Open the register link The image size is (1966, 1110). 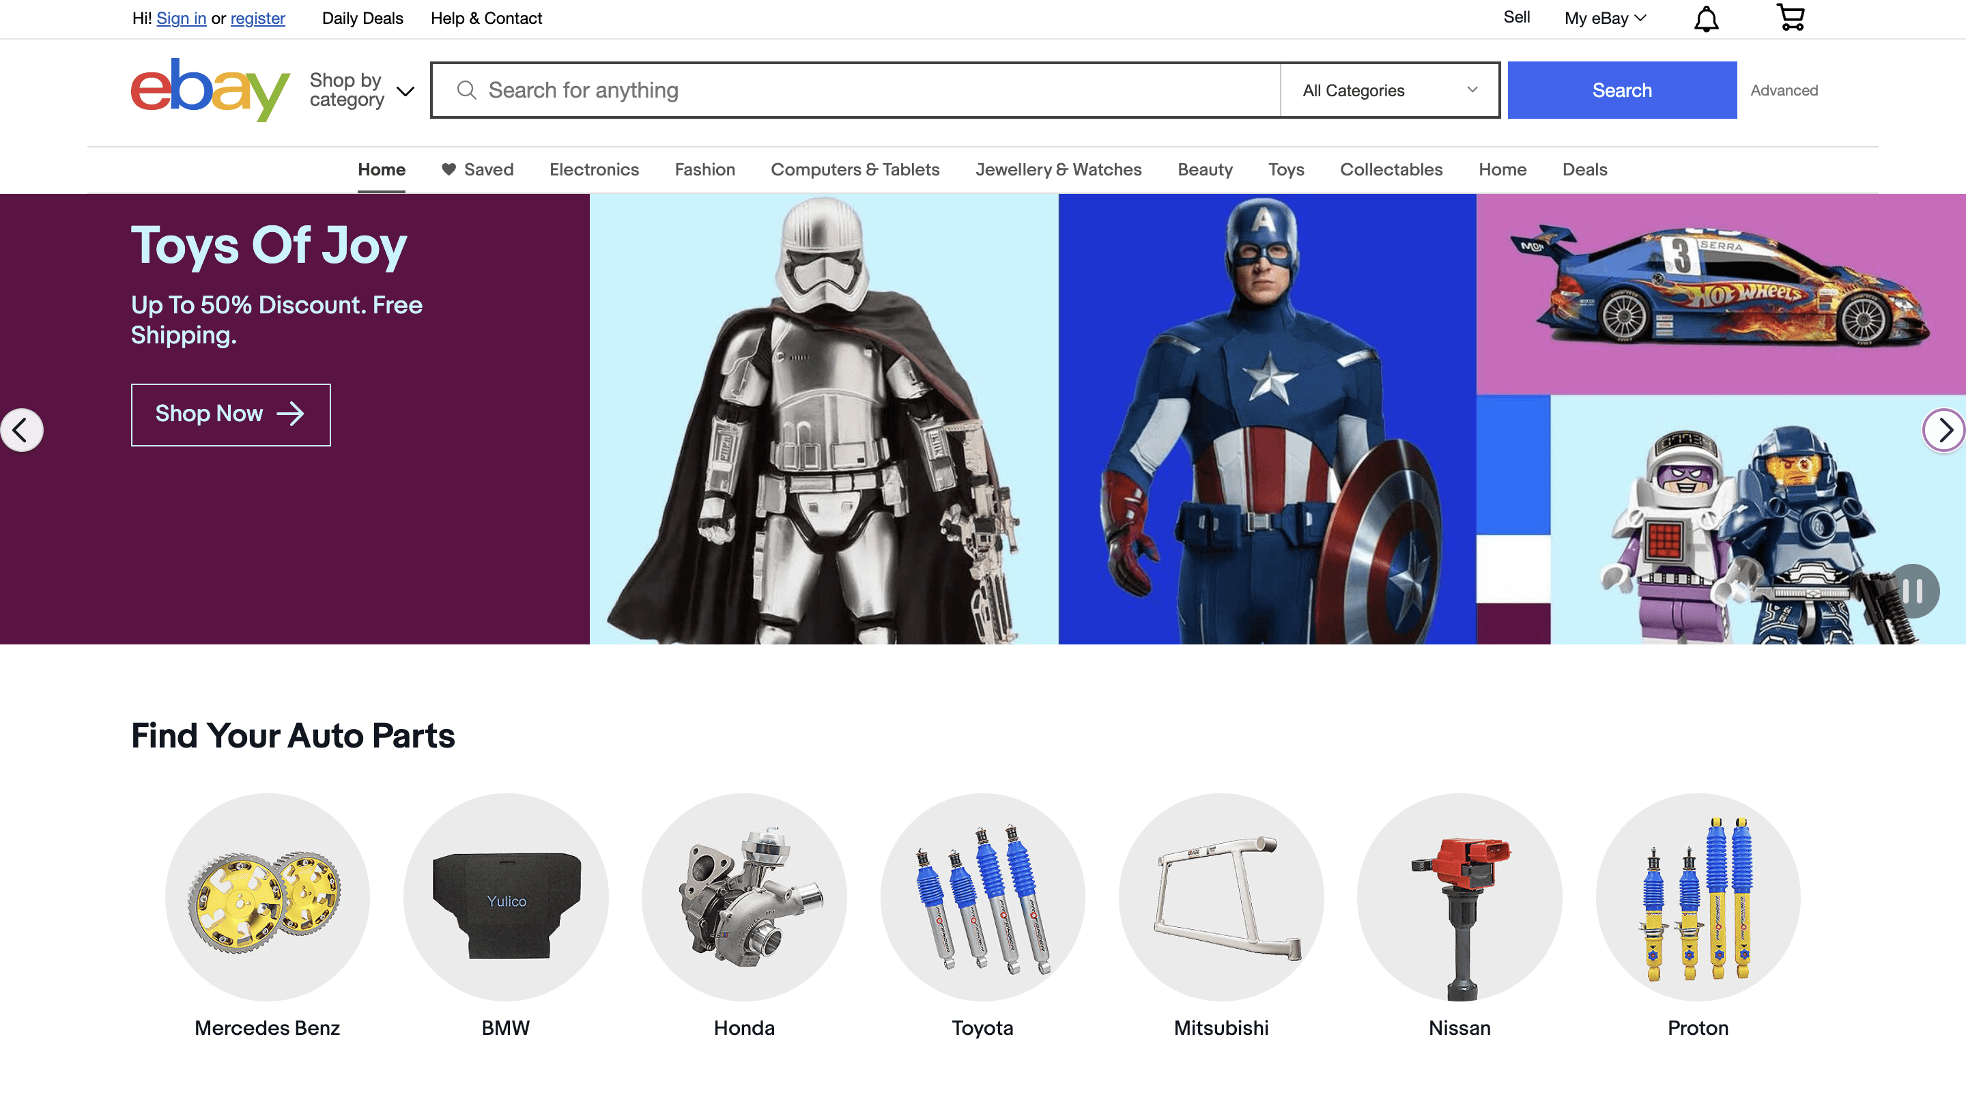tap(257, 18)
